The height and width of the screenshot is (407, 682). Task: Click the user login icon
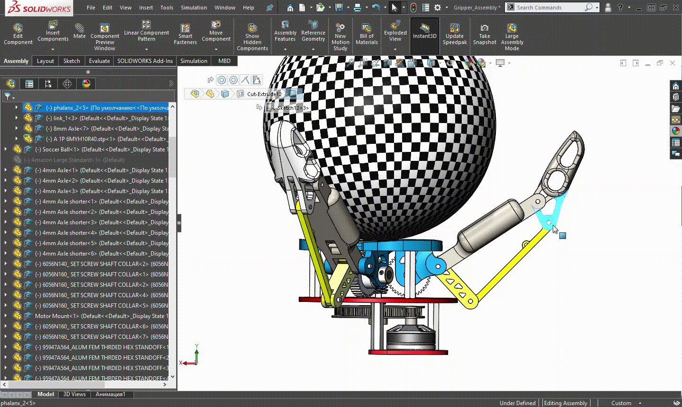[608, 8]
